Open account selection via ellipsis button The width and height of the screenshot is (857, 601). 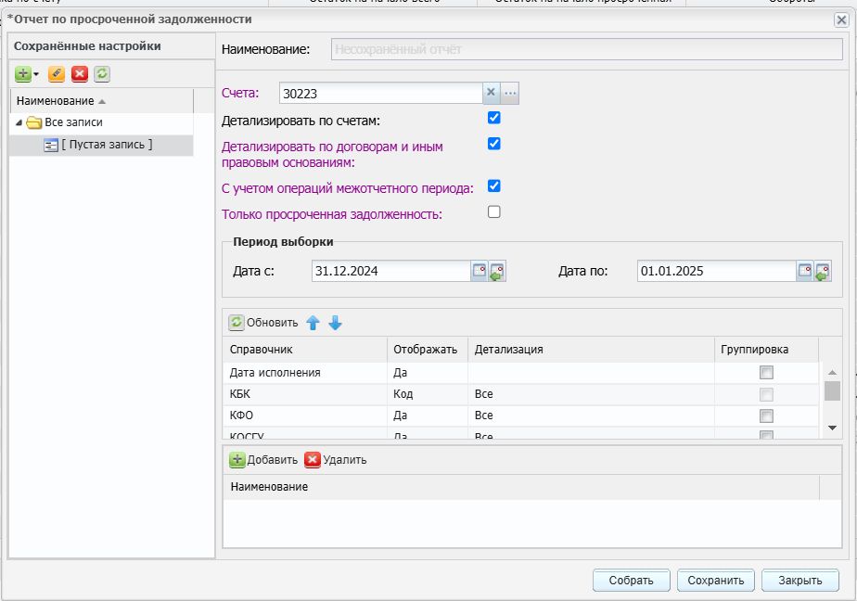point(510,93)
